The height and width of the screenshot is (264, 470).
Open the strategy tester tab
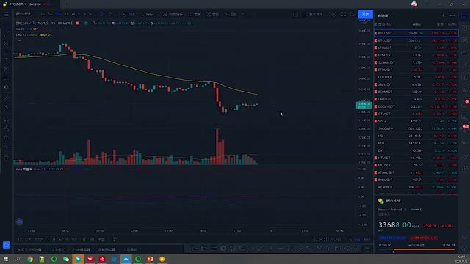pos(106,249)
